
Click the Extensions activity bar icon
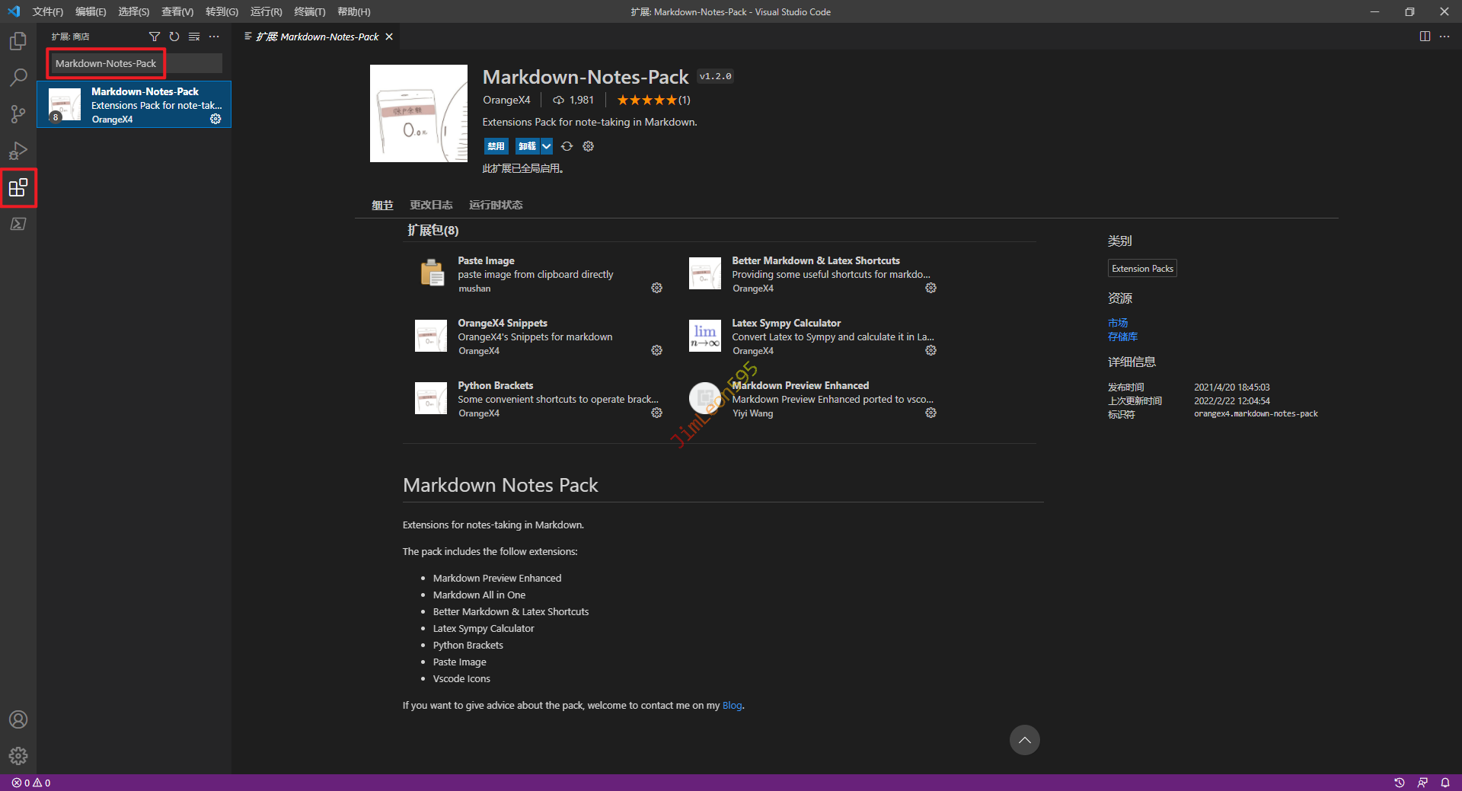pyautogui.click(x=18, y=187)
